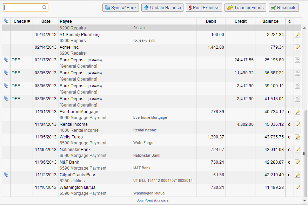Screen dimensions: 308x205
Task: Sort by the Payee column header
Action: point(66,21)
